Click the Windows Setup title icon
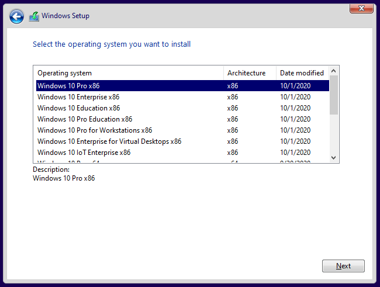This screenshot has height=287, width=380. [x=34, y=16]
